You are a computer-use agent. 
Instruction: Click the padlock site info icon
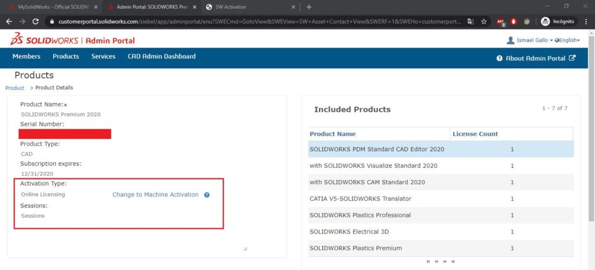(52, 21)
